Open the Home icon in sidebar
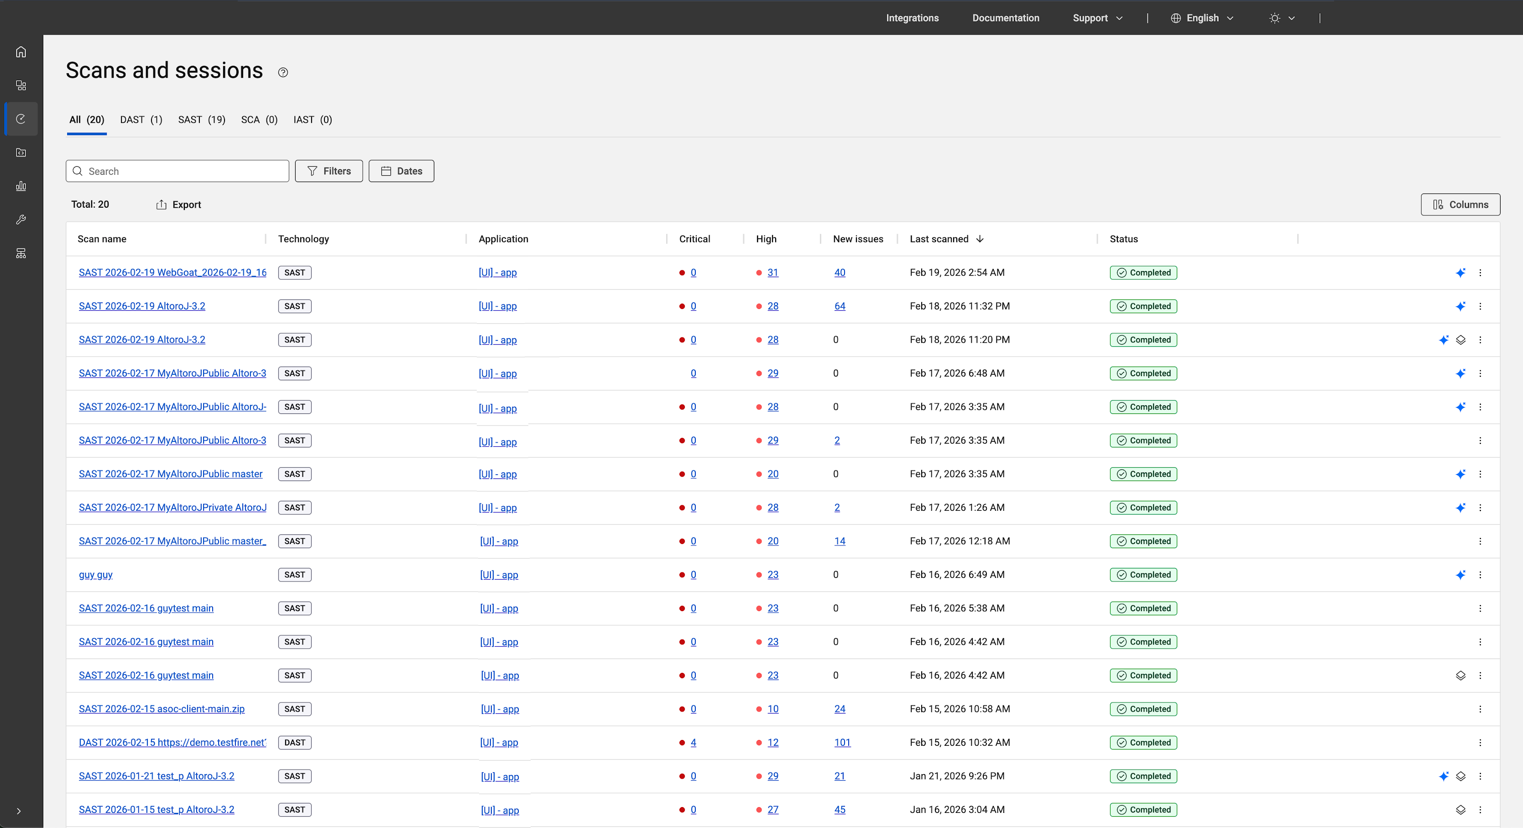1523x828 pixels. (21, 52)
